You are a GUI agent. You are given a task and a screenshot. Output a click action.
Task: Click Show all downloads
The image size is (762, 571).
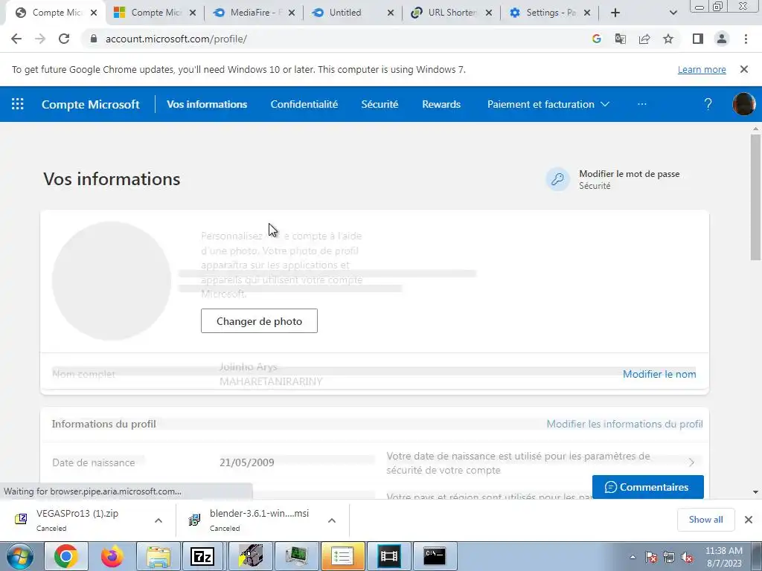point(705,520)
